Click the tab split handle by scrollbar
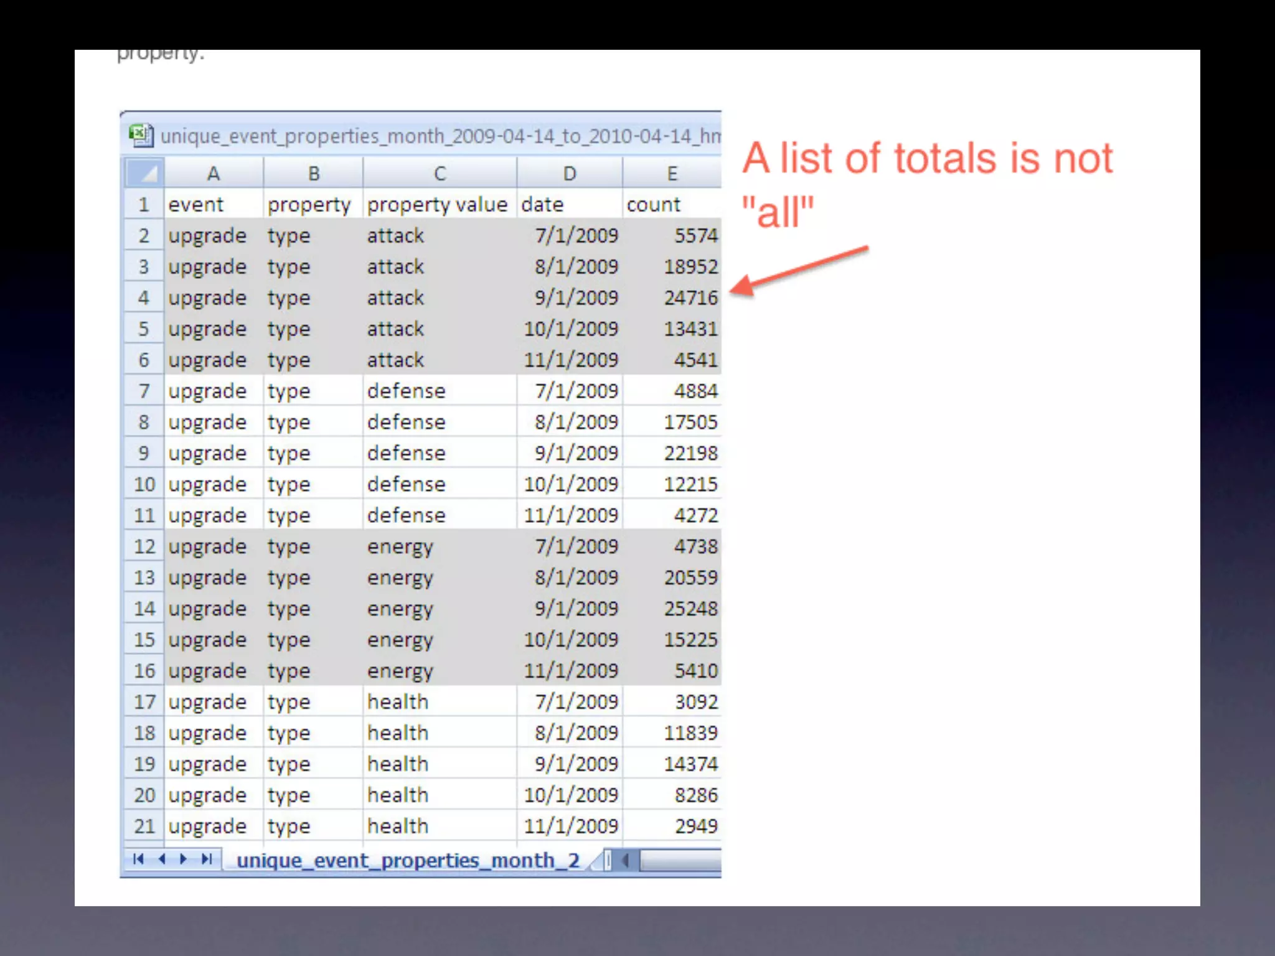 608,861
